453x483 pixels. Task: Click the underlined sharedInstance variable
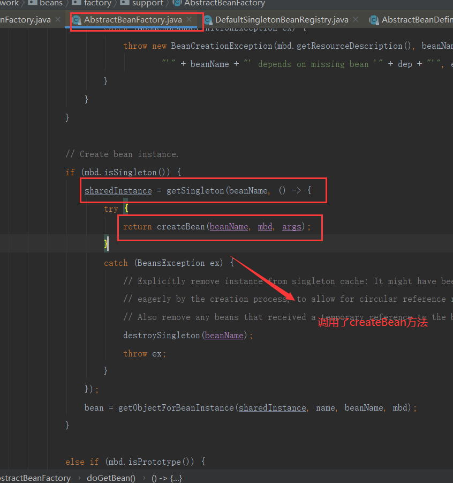[x=117, y=190]
